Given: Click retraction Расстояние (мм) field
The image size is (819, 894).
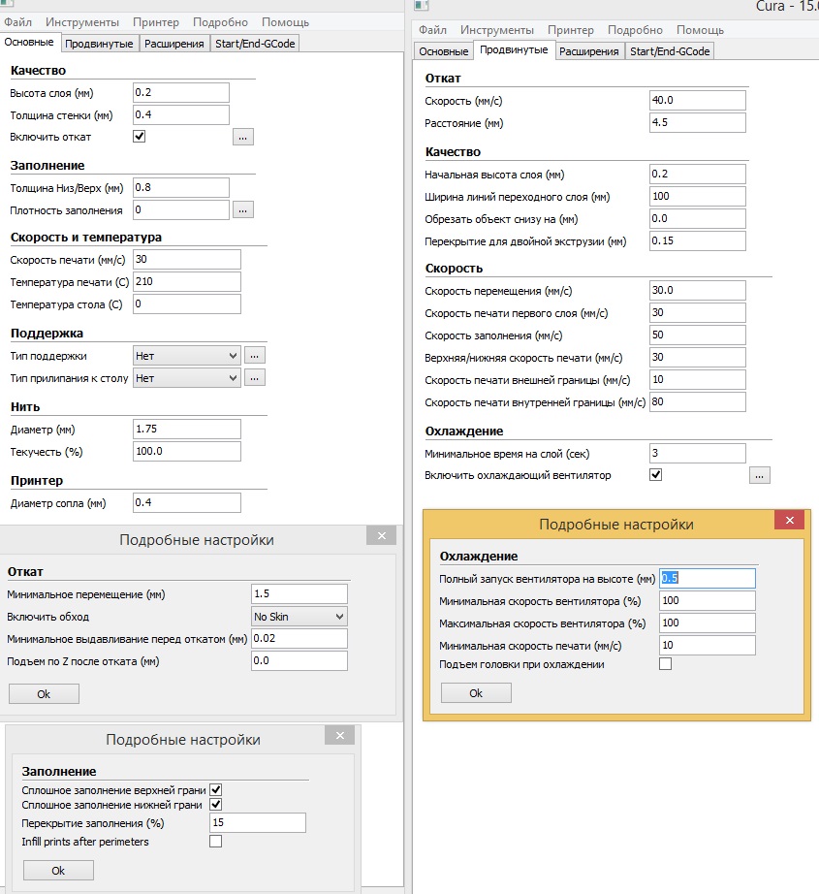Looking at the screenshot, I should click(x=698, y=122).
